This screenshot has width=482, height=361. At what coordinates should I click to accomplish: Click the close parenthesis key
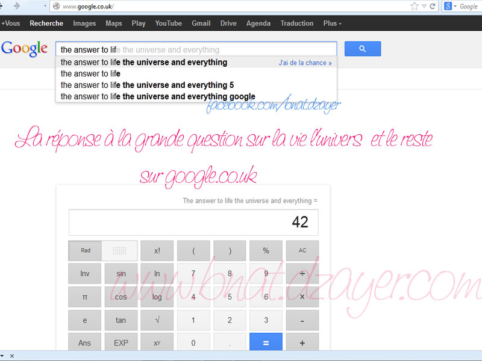pos(230,250)
